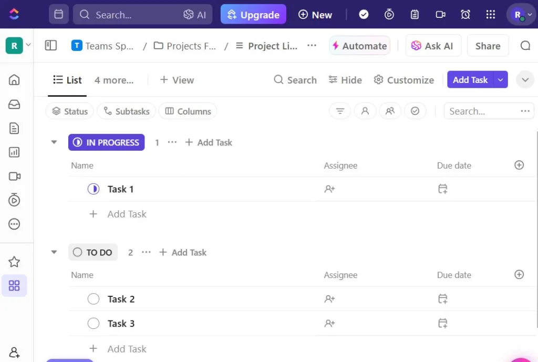538x362 pixels.
Task: Open the Inbox from the left sidebar
Action: [x=14, y=105]
